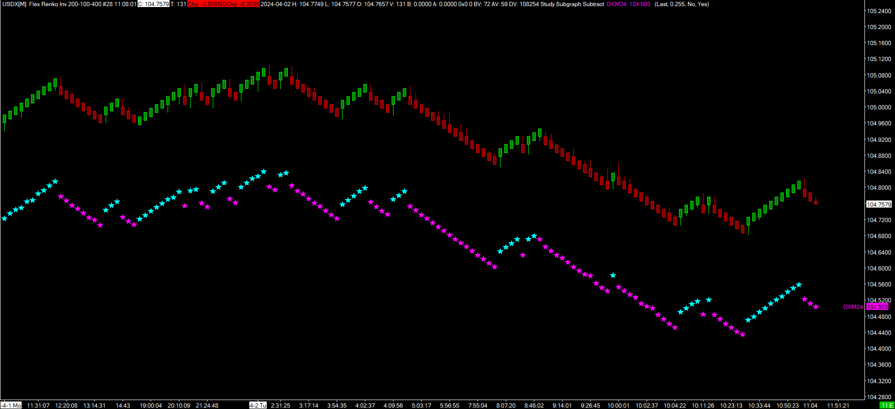Click the 'O: 104.7657' open value
Viewport: 895px width, 409px height.
click(373, 4)
